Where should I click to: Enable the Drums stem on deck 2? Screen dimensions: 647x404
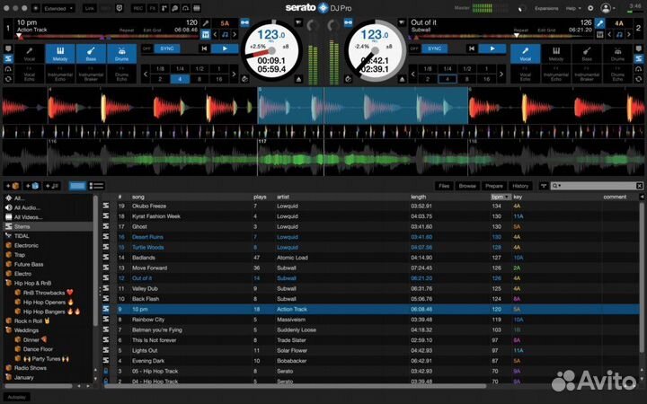tap(617, 54)
